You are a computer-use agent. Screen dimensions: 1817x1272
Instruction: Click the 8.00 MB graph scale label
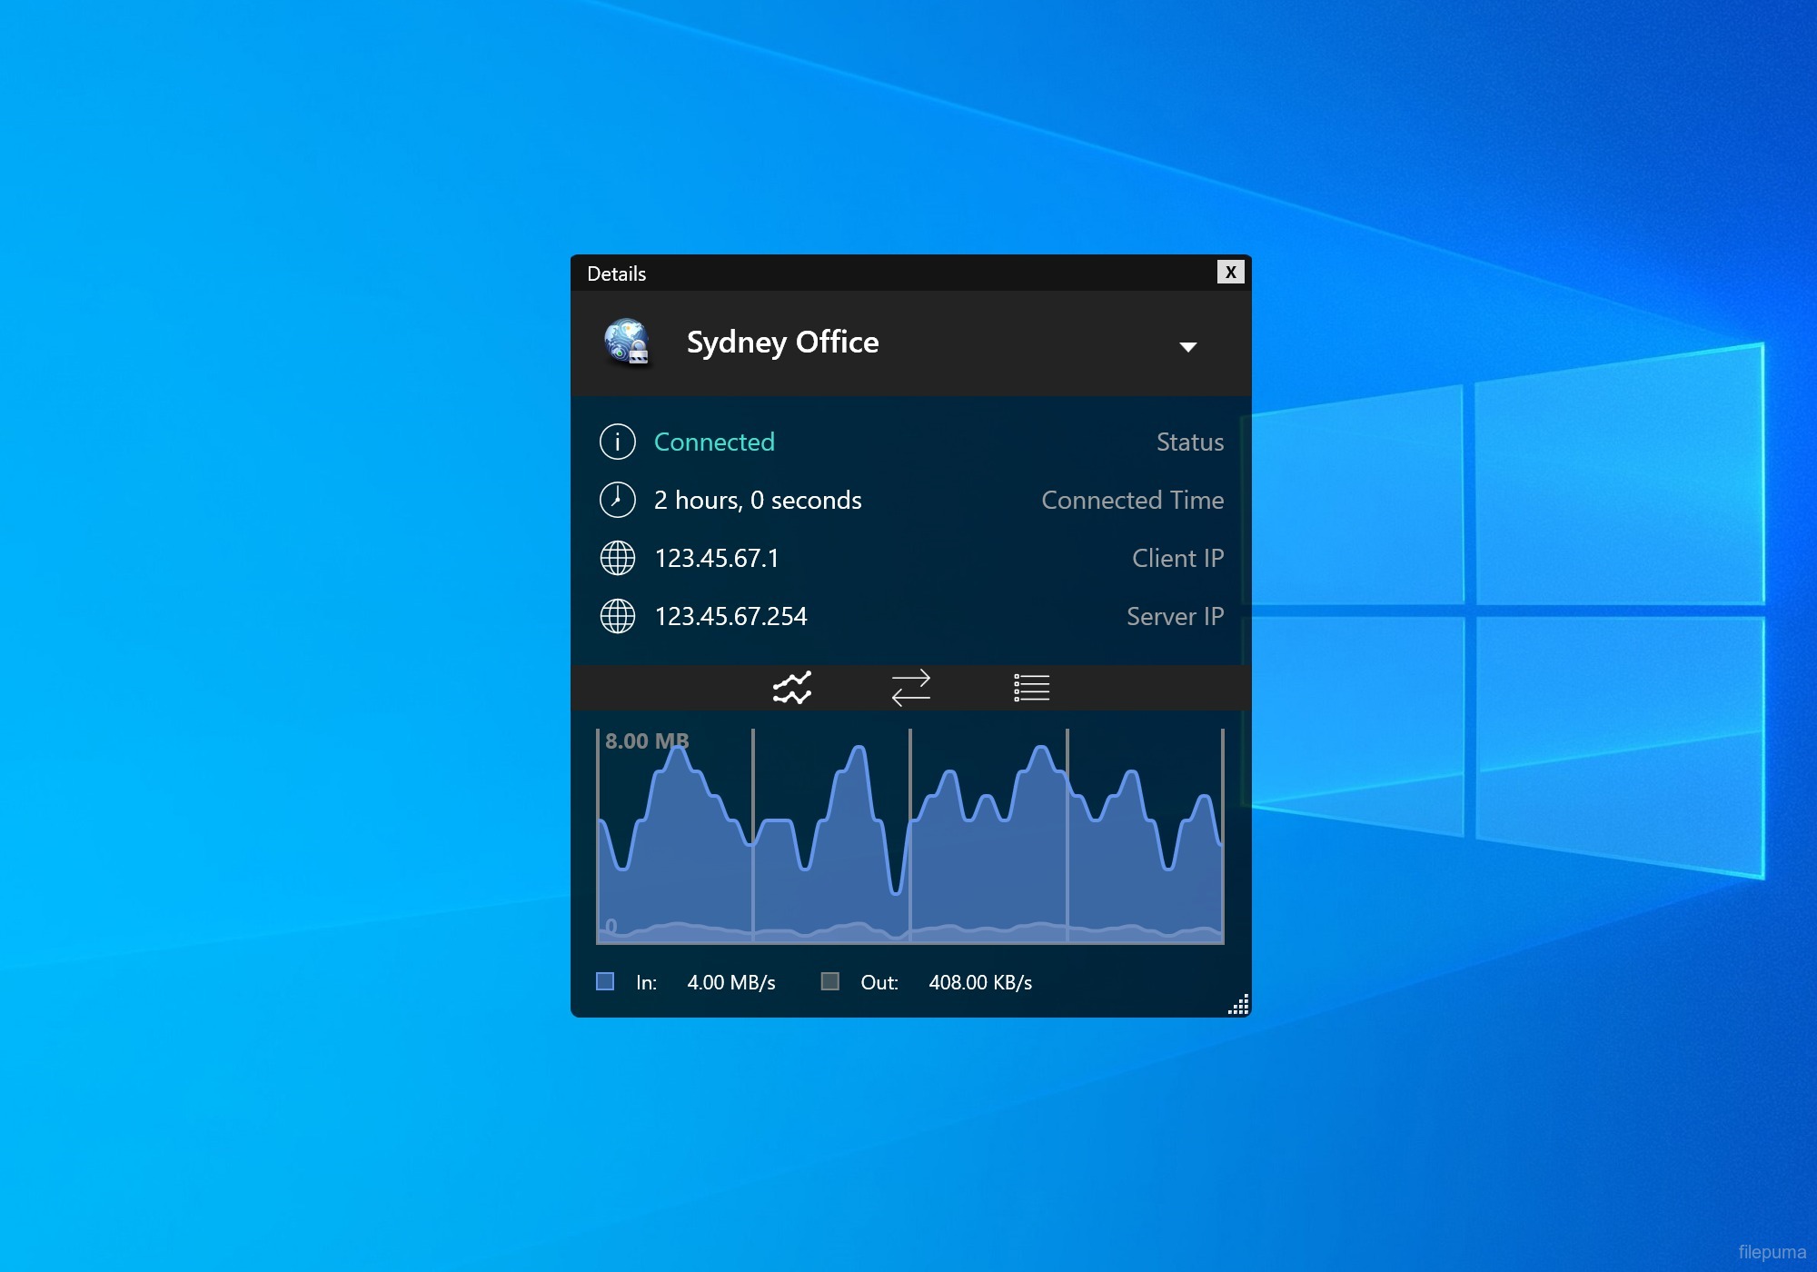pyautogui.click(x=647, y=741)
